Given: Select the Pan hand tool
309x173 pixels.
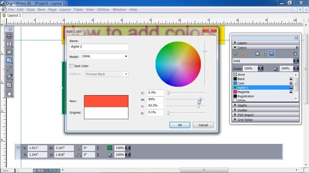Looking at the screenshot, I should [x=9, y=93].
